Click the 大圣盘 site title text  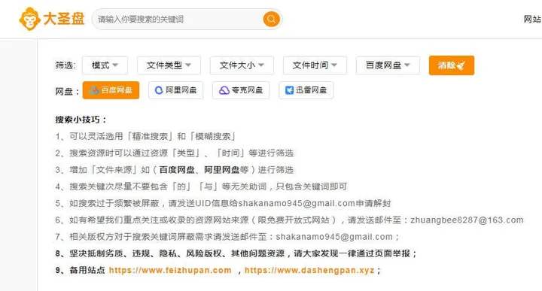(x=64, y=19)
